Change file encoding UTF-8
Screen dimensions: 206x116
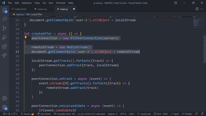pyautogui.click(x=123, y=114)
